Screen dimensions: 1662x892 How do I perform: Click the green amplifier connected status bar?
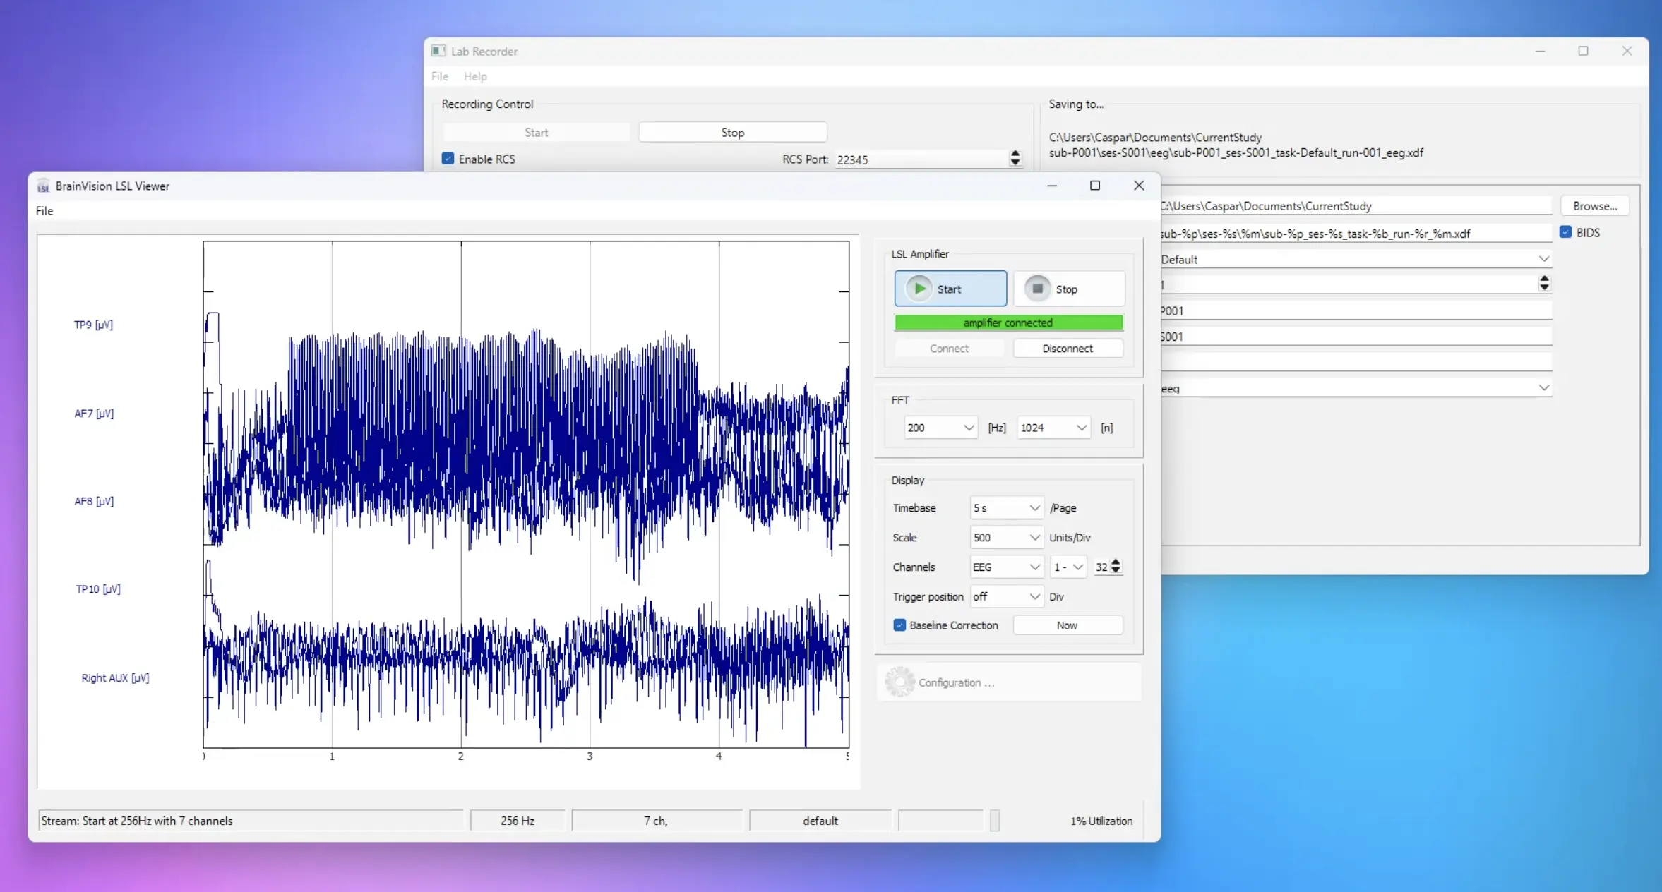click(1008, 323)
